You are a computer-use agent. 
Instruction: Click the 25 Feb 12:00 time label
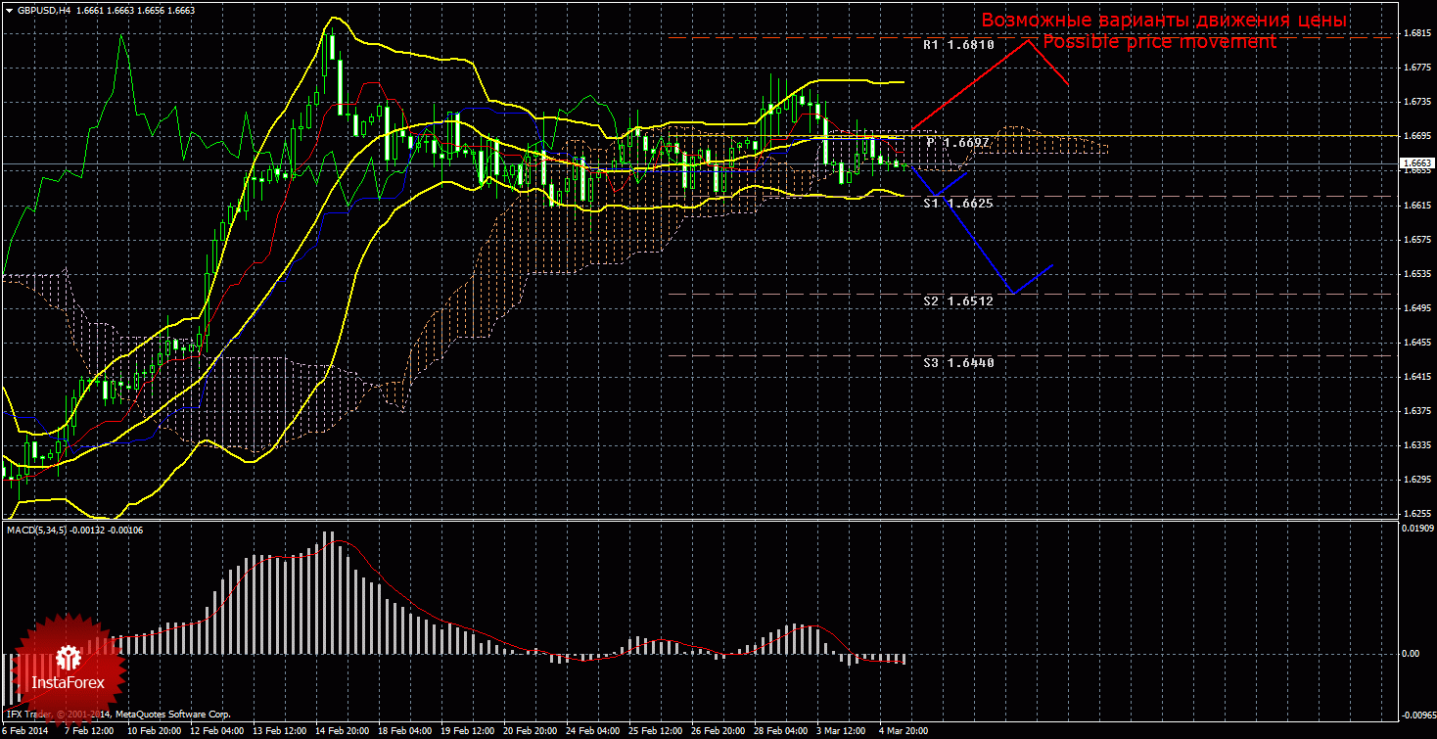pos(655,730)
